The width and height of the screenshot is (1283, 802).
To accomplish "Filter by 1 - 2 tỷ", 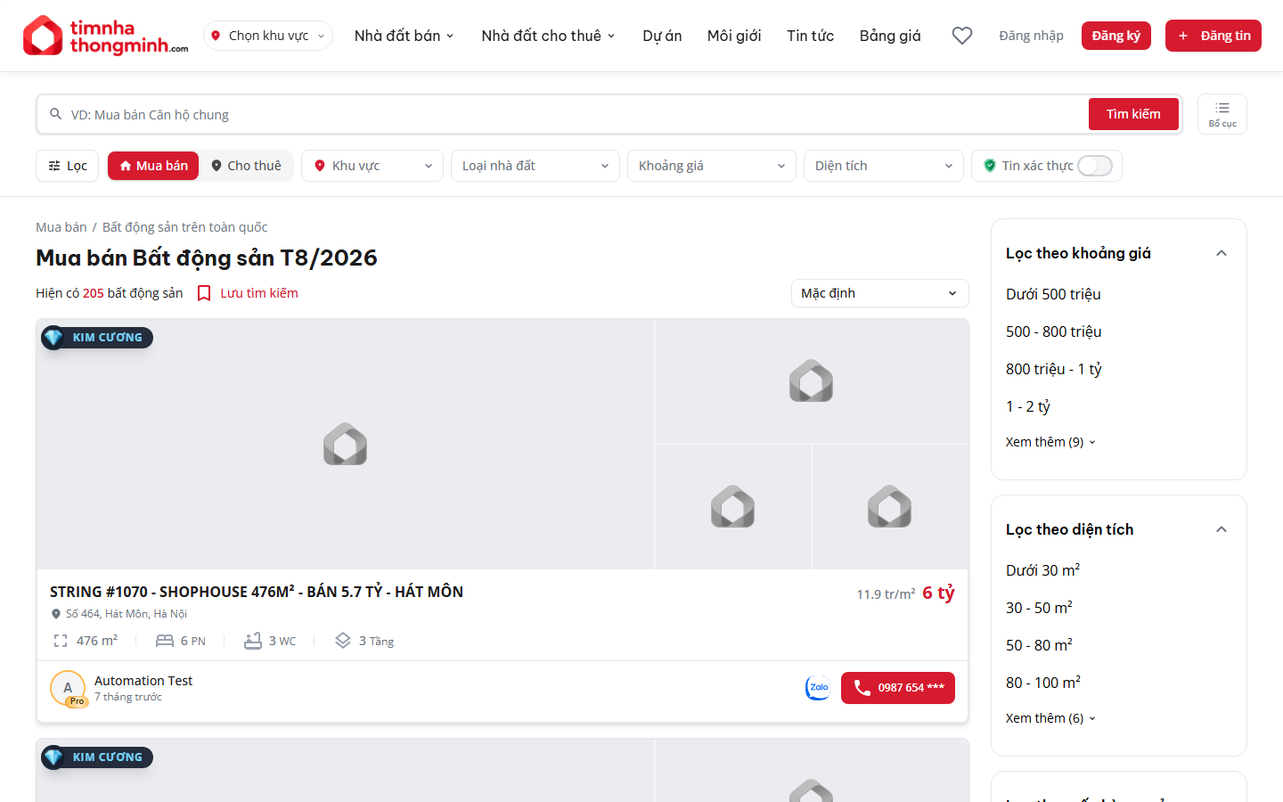I will (1028, 406).
